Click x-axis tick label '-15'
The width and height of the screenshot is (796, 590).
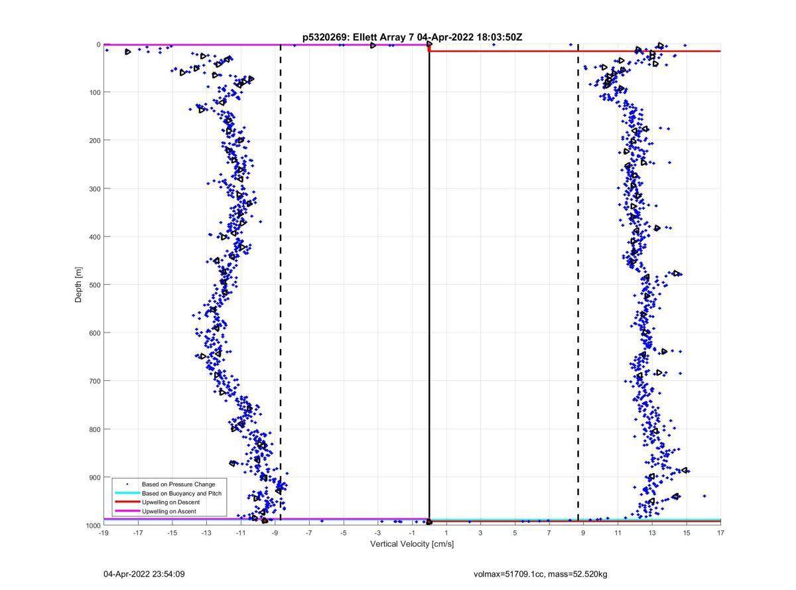tap(172, 532)
